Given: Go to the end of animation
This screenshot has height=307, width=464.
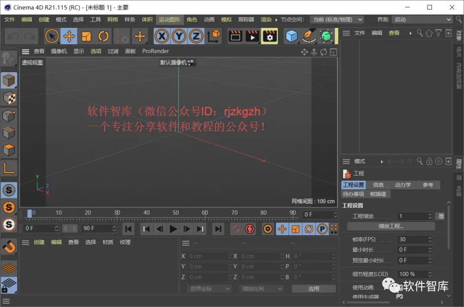Looking at the screenshot, I should point(218,229).
